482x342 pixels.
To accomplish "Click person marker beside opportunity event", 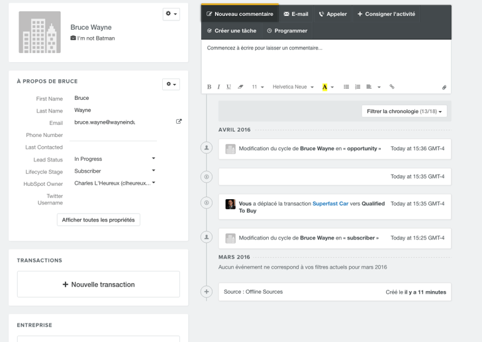I will (207, 148).
